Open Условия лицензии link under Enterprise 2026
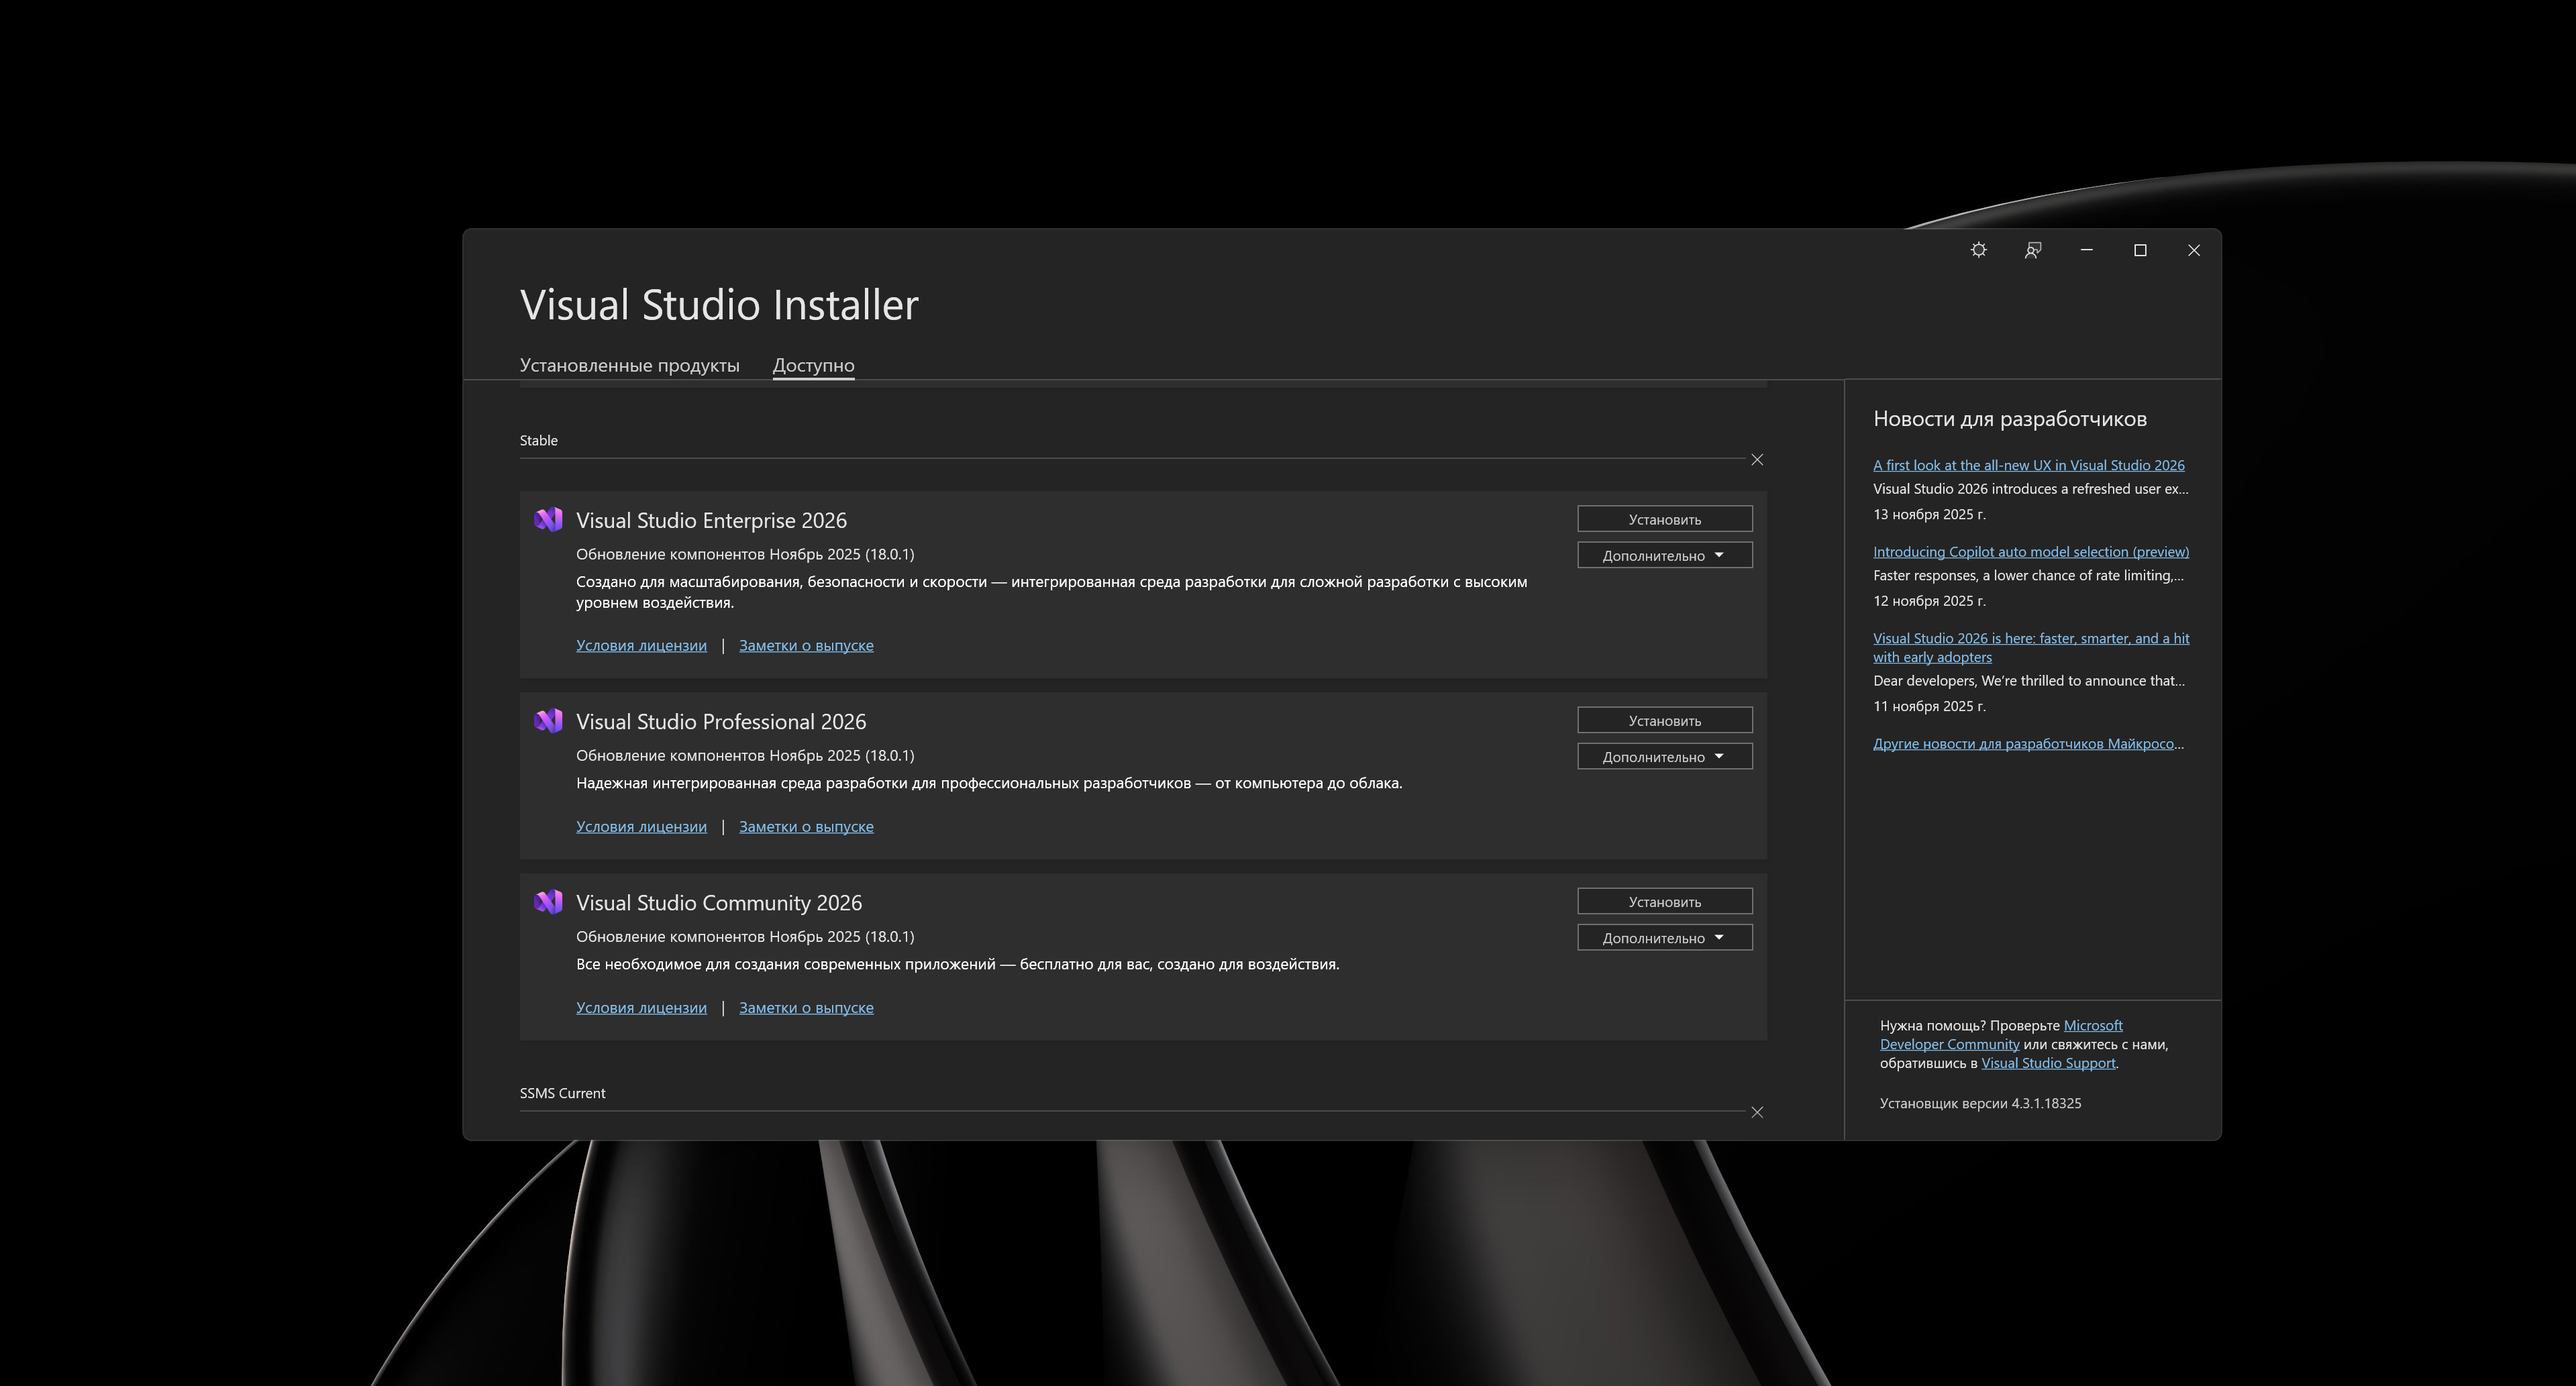 pos(641,645)
